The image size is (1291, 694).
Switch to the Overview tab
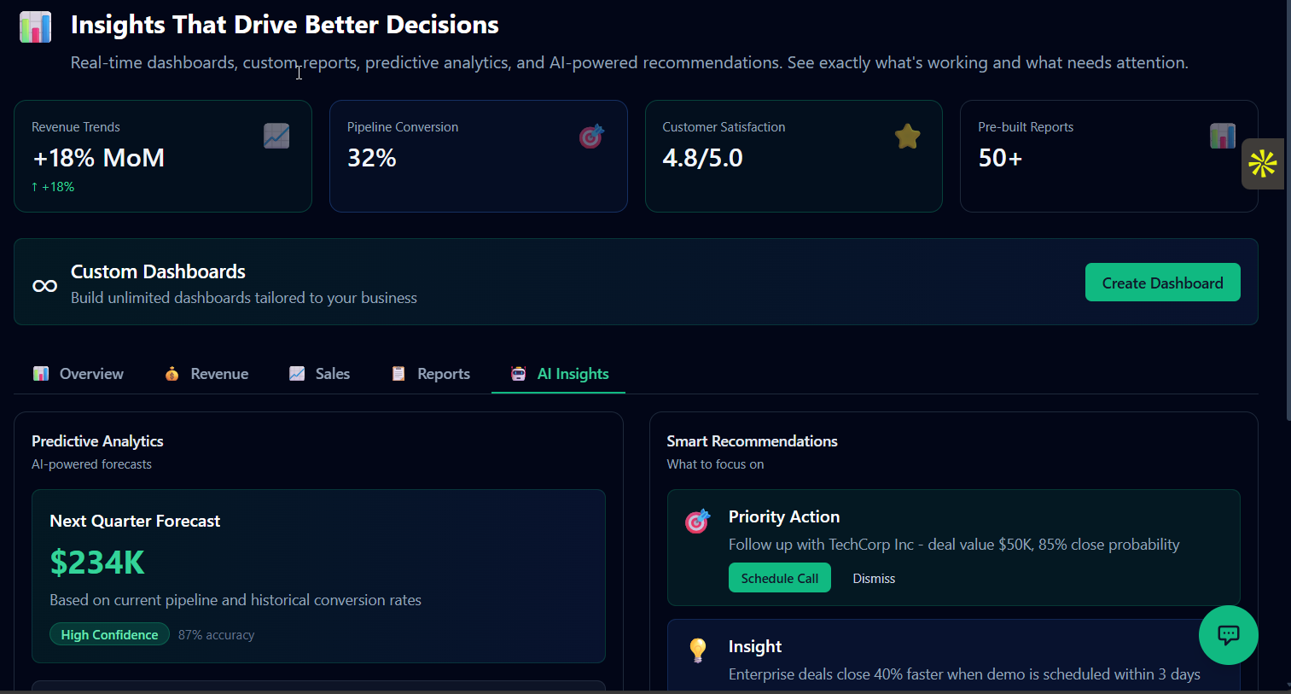tap(78, 373)
